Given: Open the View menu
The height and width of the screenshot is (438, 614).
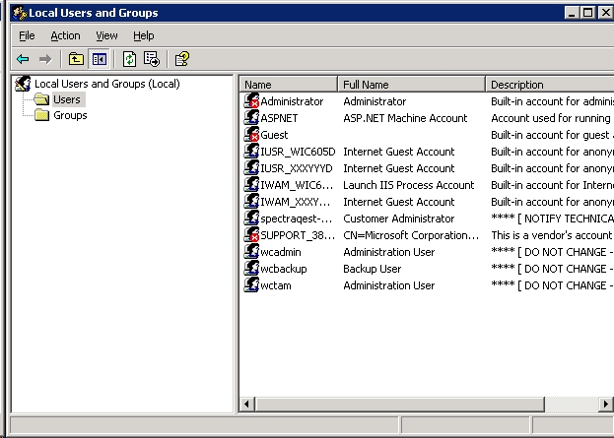Looking at the screenshot, I should (x=106, y=35).
